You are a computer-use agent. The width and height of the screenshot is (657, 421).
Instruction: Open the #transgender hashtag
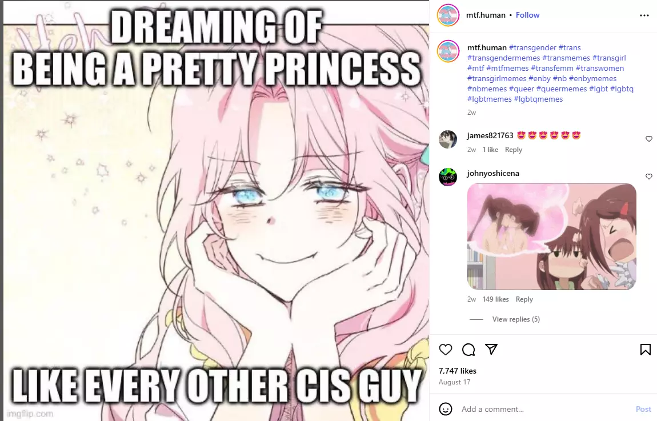pyautogui.click(x=532, y=48)
